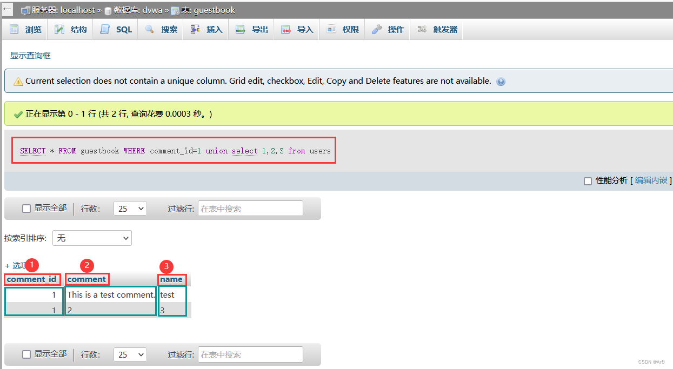Viewport: 673px width, 369px height.
Task: Open the 导出 tab
Action: (251, 30)
